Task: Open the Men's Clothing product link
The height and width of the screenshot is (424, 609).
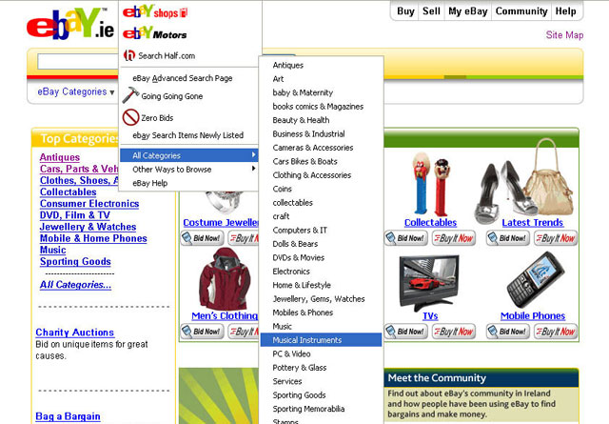Action: click(x=225, y=316)
